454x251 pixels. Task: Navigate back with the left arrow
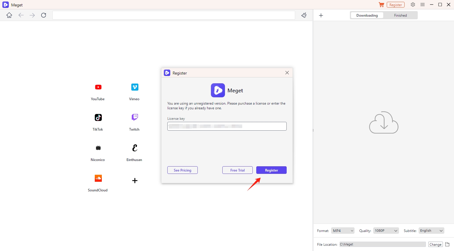pyautogui.click(x=21, y=15)
